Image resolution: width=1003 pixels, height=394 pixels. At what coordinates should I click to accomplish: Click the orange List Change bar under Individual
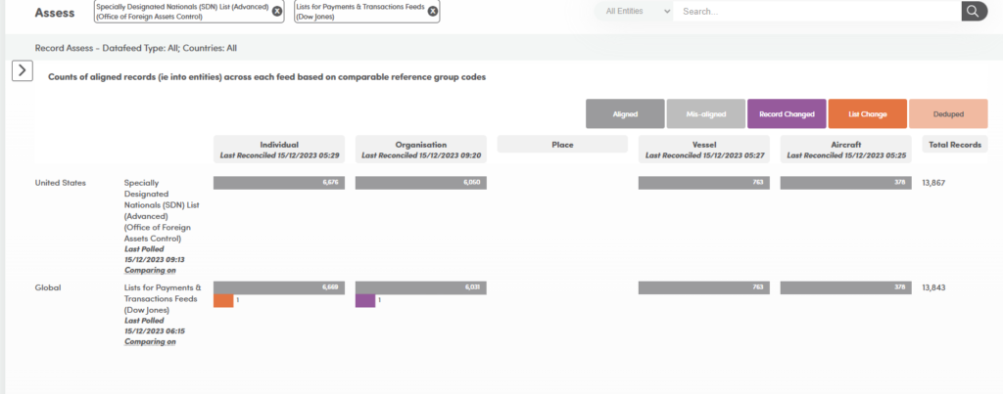coord(223,301)
